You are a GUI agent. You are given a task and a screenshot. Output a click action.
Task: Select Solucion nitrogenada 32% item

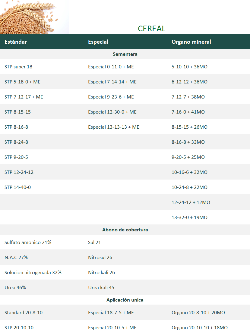tap(33, 273)
